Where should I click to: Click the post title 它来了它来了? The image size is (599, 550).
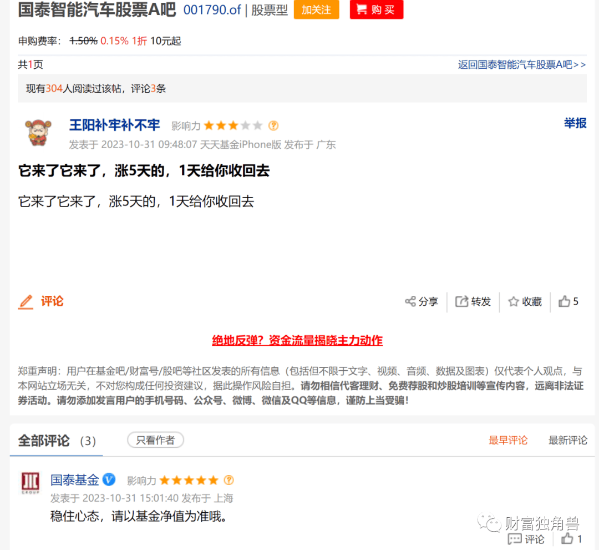(x=144, y=171)
